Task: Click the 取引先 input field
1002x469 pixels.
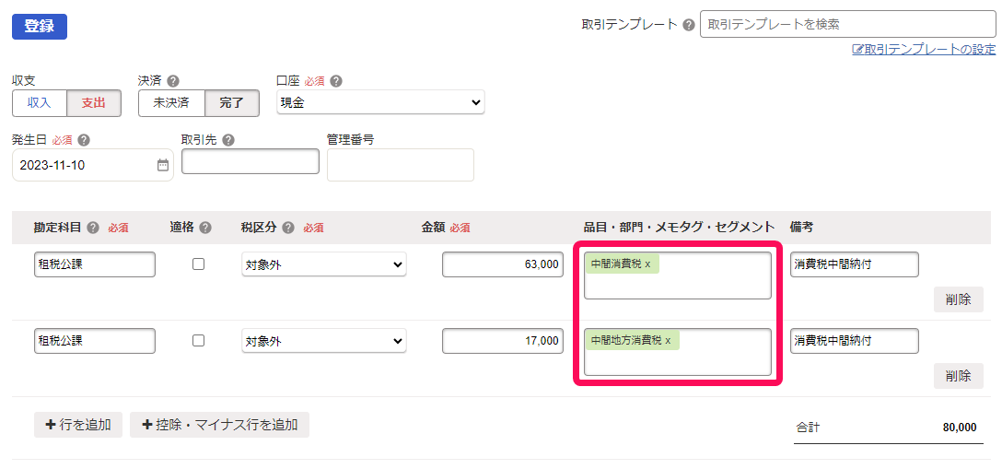Action: click(x=250, y=161)
